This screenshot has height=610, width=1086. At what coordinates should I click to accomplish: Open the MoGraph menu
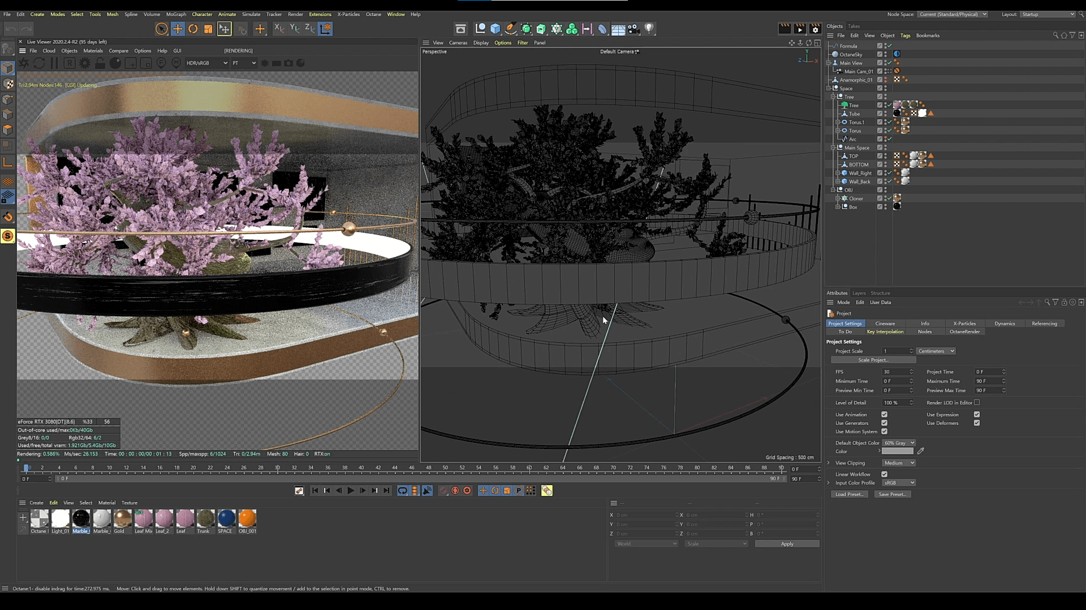coord(176,14)
